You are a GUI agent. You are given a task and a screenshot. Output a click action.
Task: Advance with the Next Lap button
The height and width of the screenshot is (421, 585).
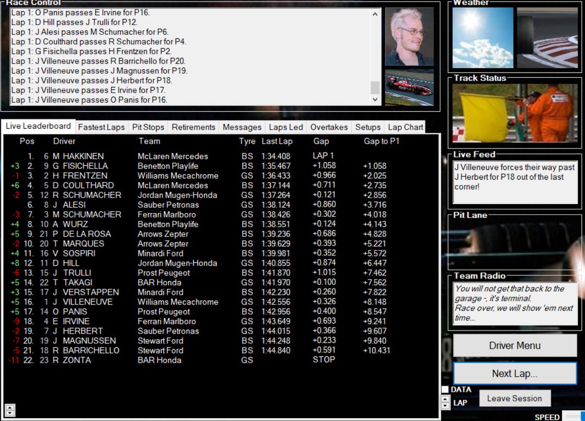[x=515, y=374]
